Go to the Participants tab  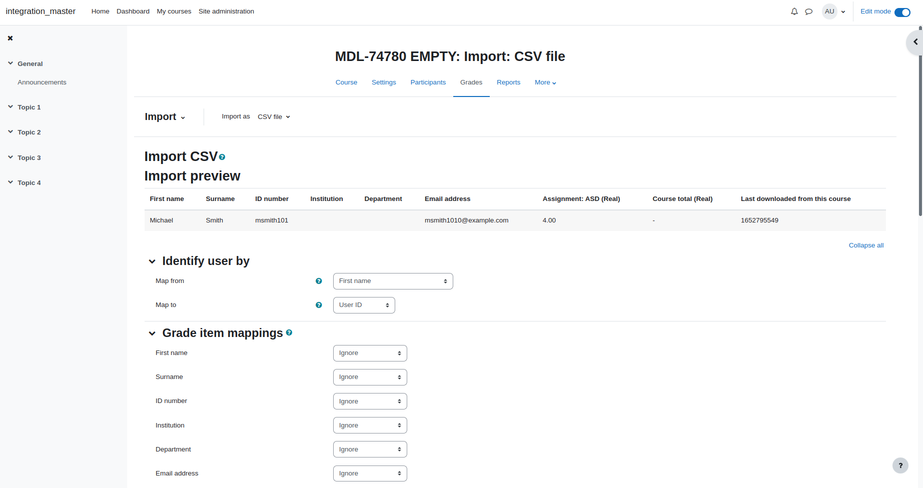[x=428, y=82]
